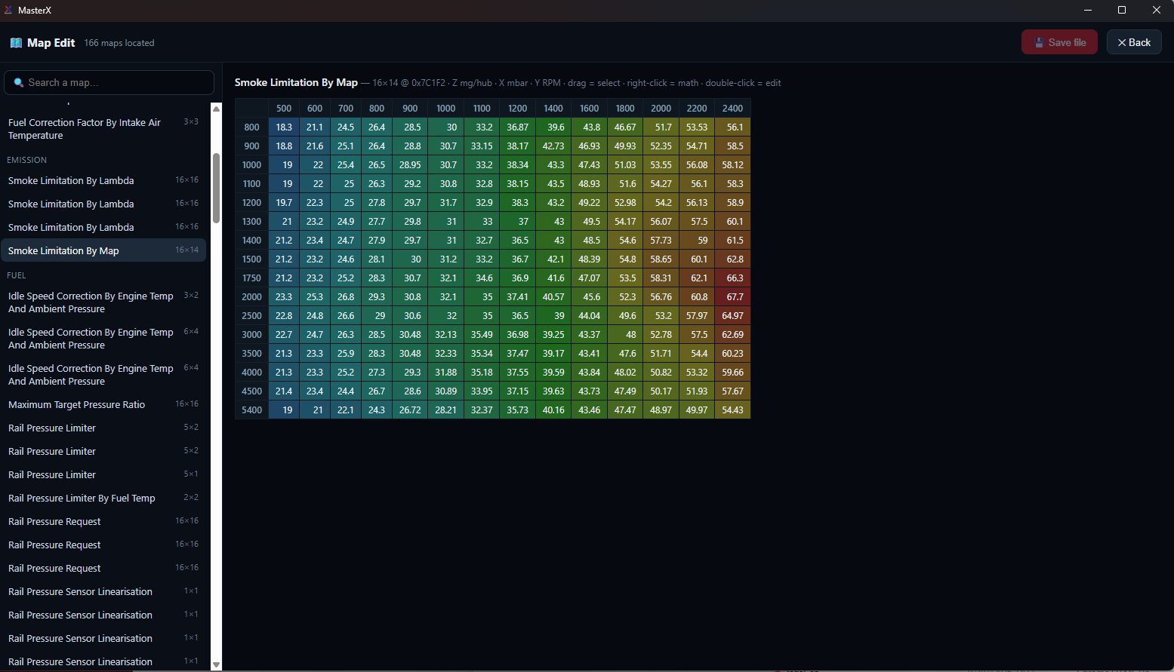This screenshot has width=1174, height=672.
Task: Select cell with value 35.49
Action: tap(482, 335)
